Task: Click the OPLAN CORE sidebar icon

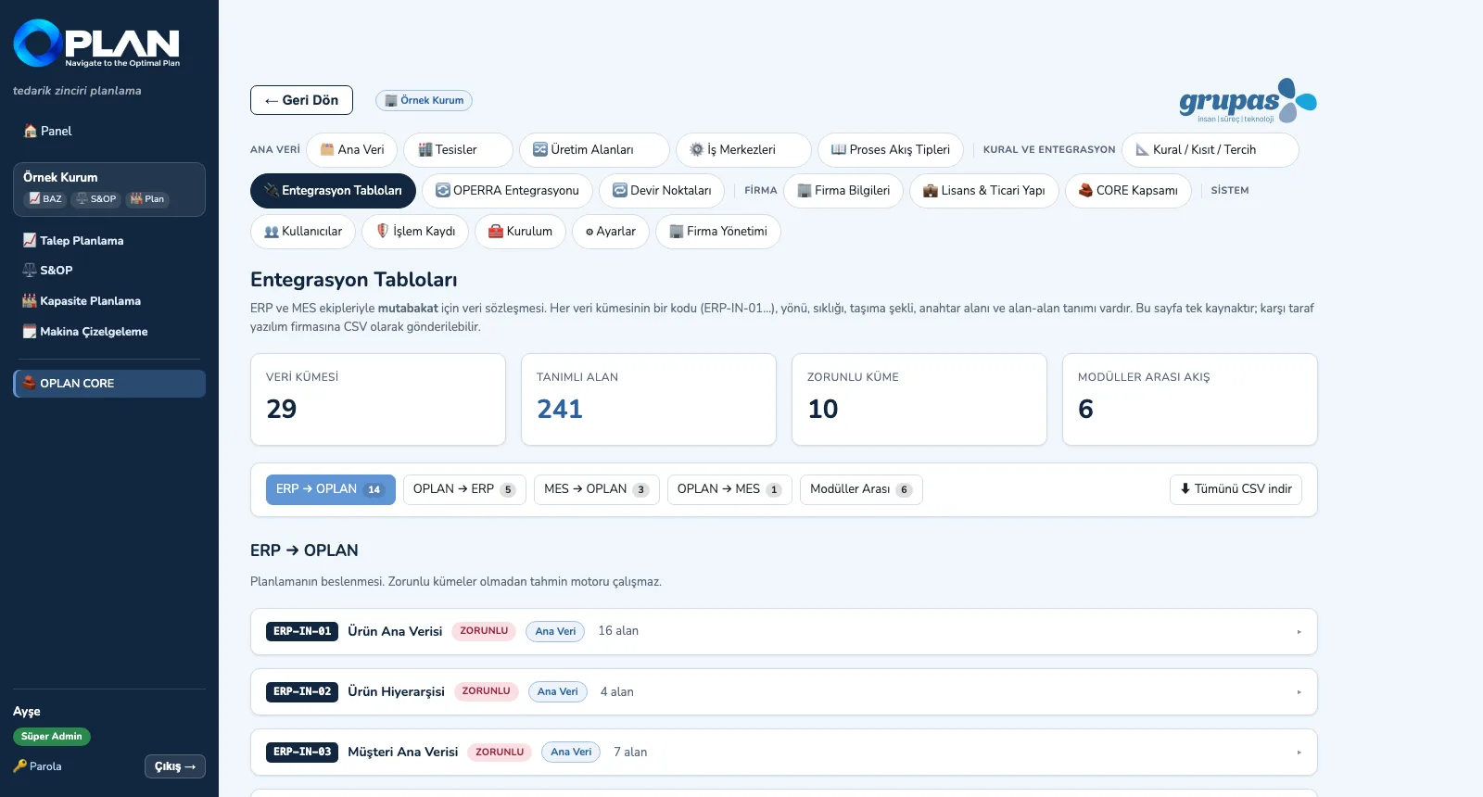Action: (30, 384)
